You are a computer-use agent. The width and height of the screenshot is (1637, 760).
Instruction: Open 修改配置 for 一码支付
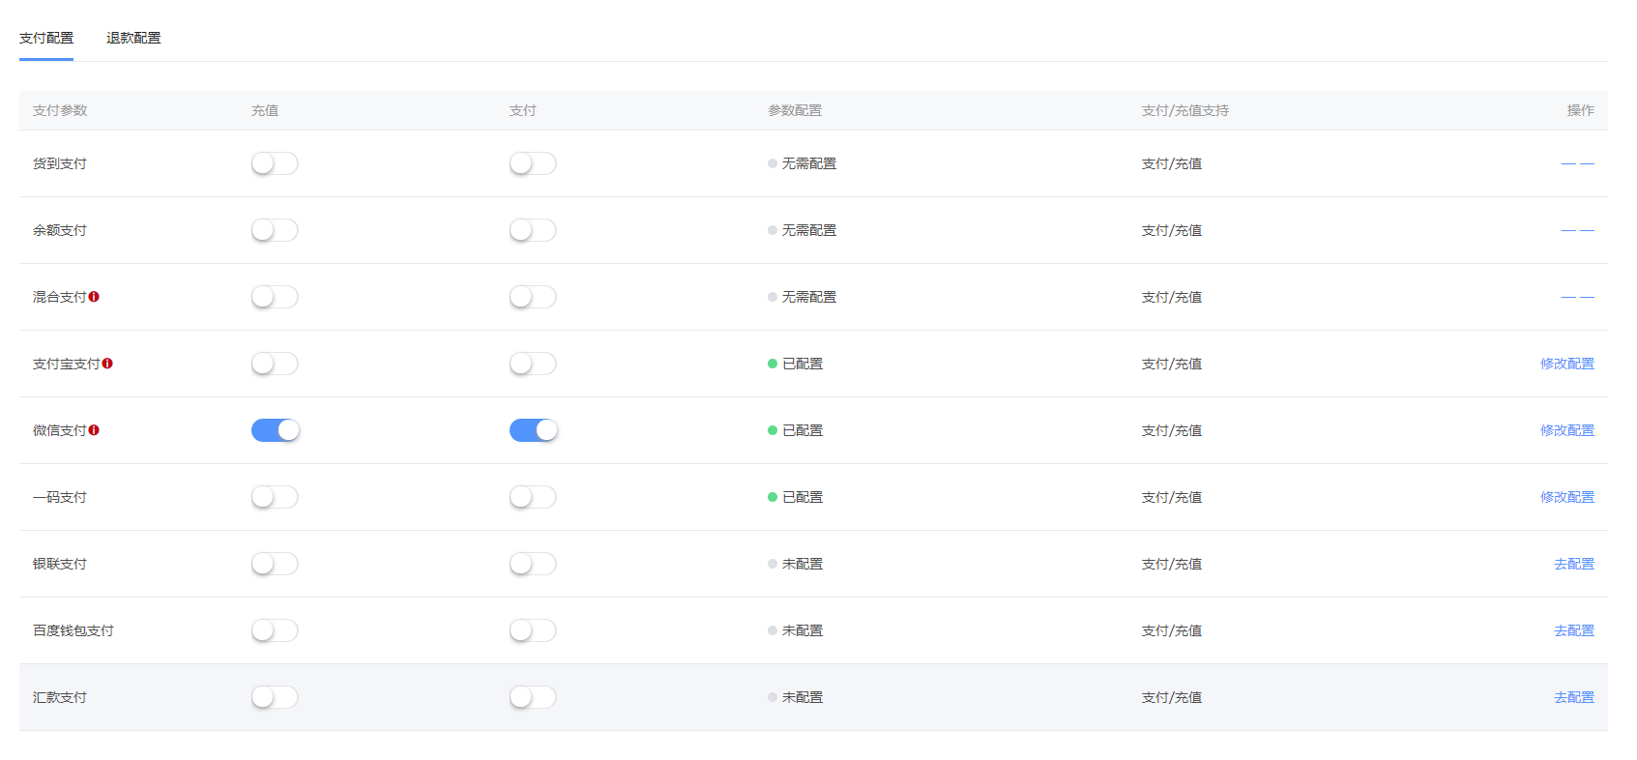pos(1567,497)
